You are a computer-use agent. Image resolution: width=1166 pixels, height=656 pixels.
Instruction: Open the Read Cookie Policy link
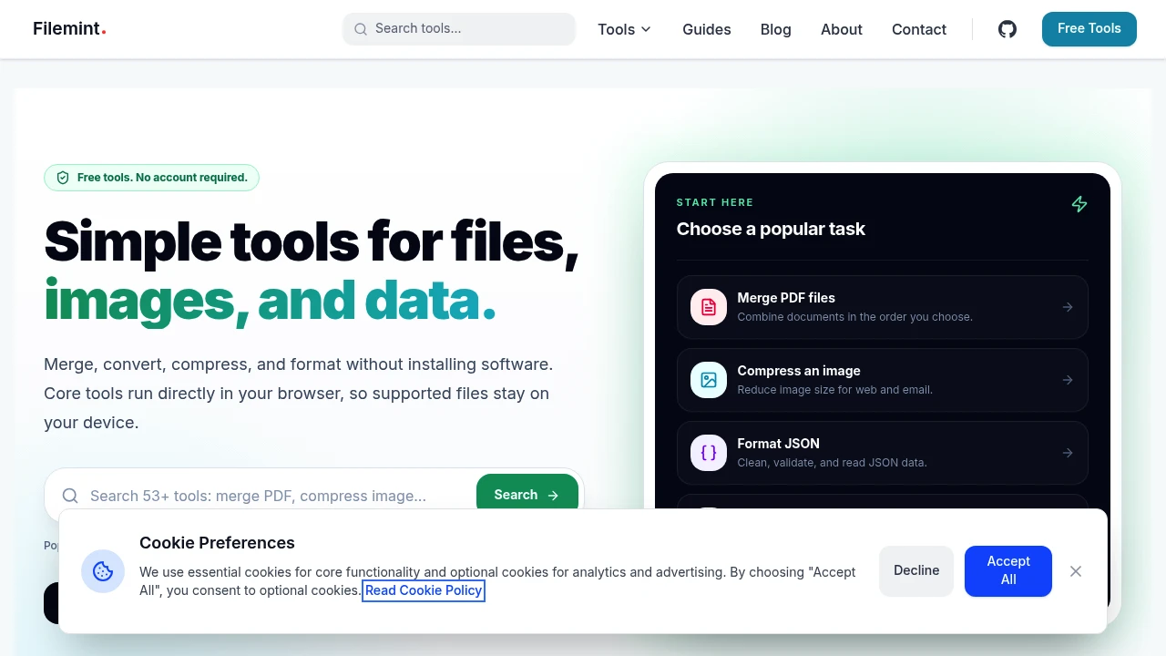pyautogui.click(x=424, y=590)
